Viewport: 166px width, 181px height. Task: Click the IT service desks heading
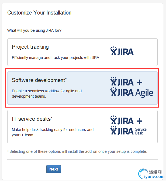pyautogui.click(x=32, y=119)
